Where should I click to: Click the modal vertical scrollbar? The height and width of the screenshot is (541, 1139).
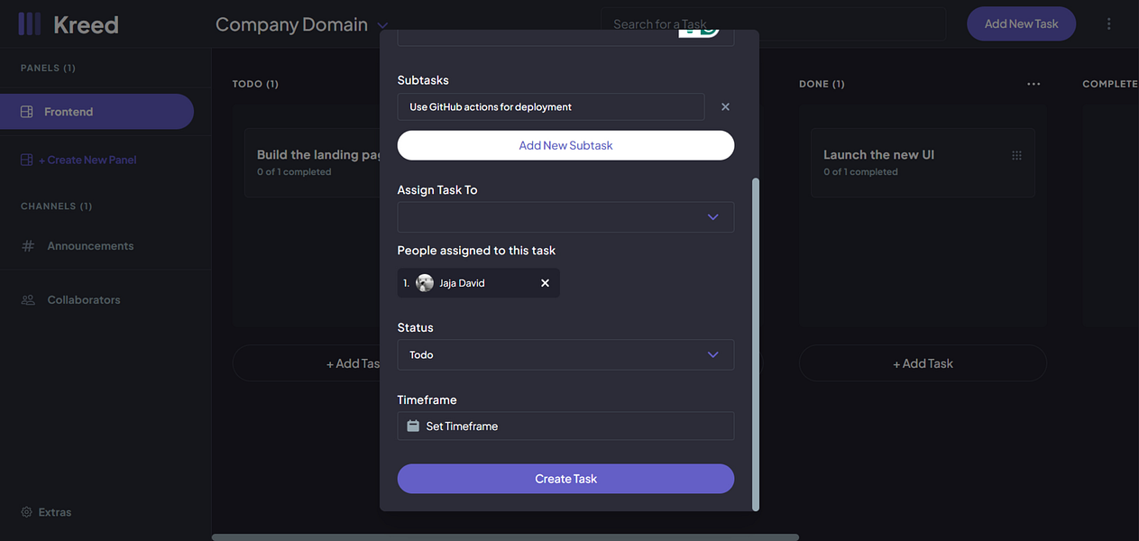(756, 343)
